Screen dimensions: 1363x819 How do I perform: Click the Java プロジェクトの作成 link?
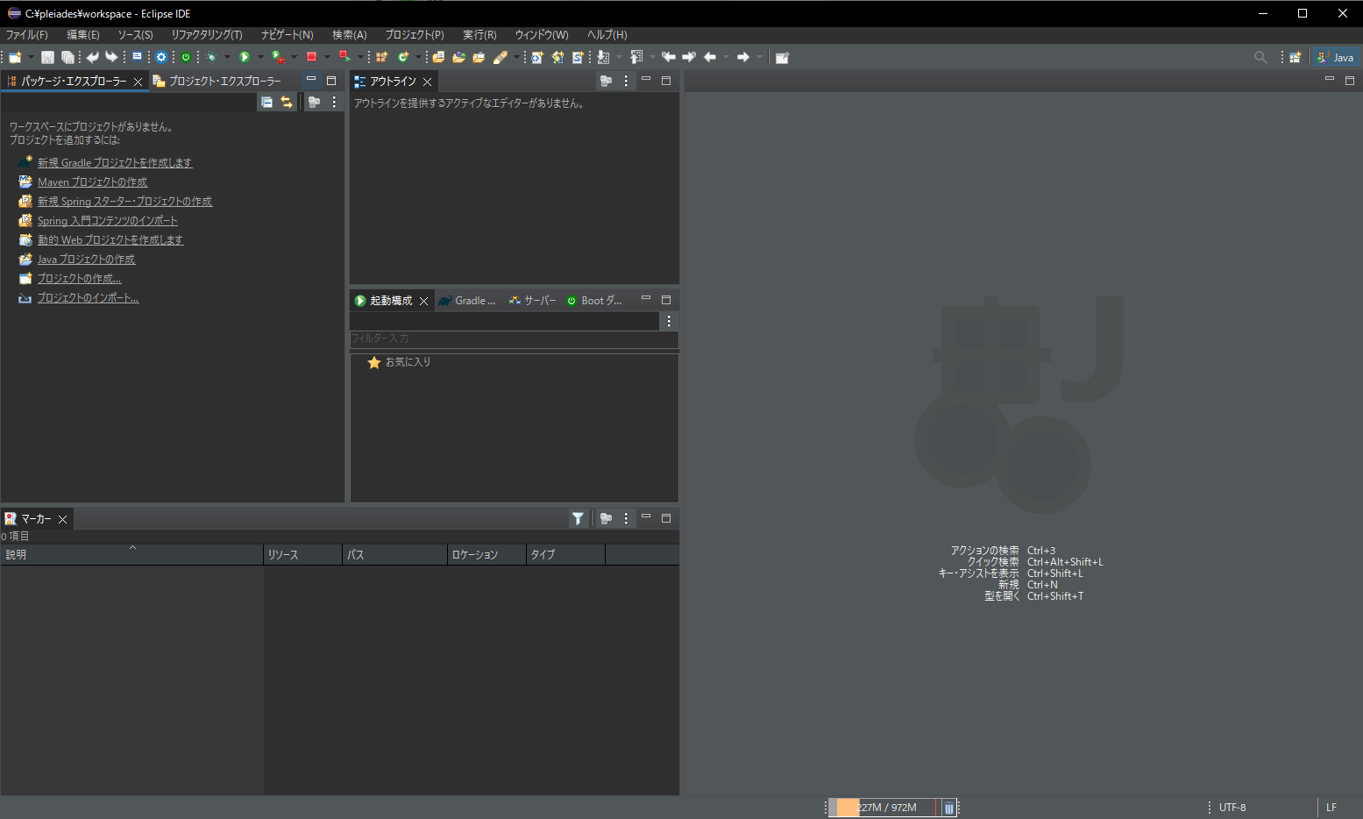tap(86, 260)
